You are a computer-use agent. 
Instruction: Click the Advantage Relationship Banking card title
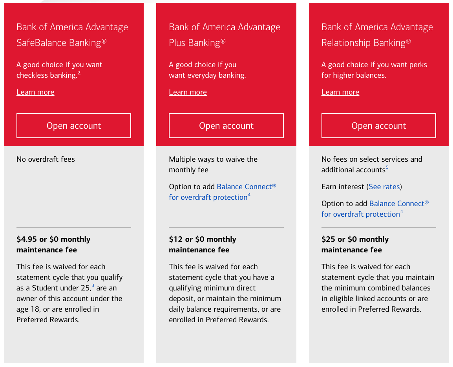(377, 35)
